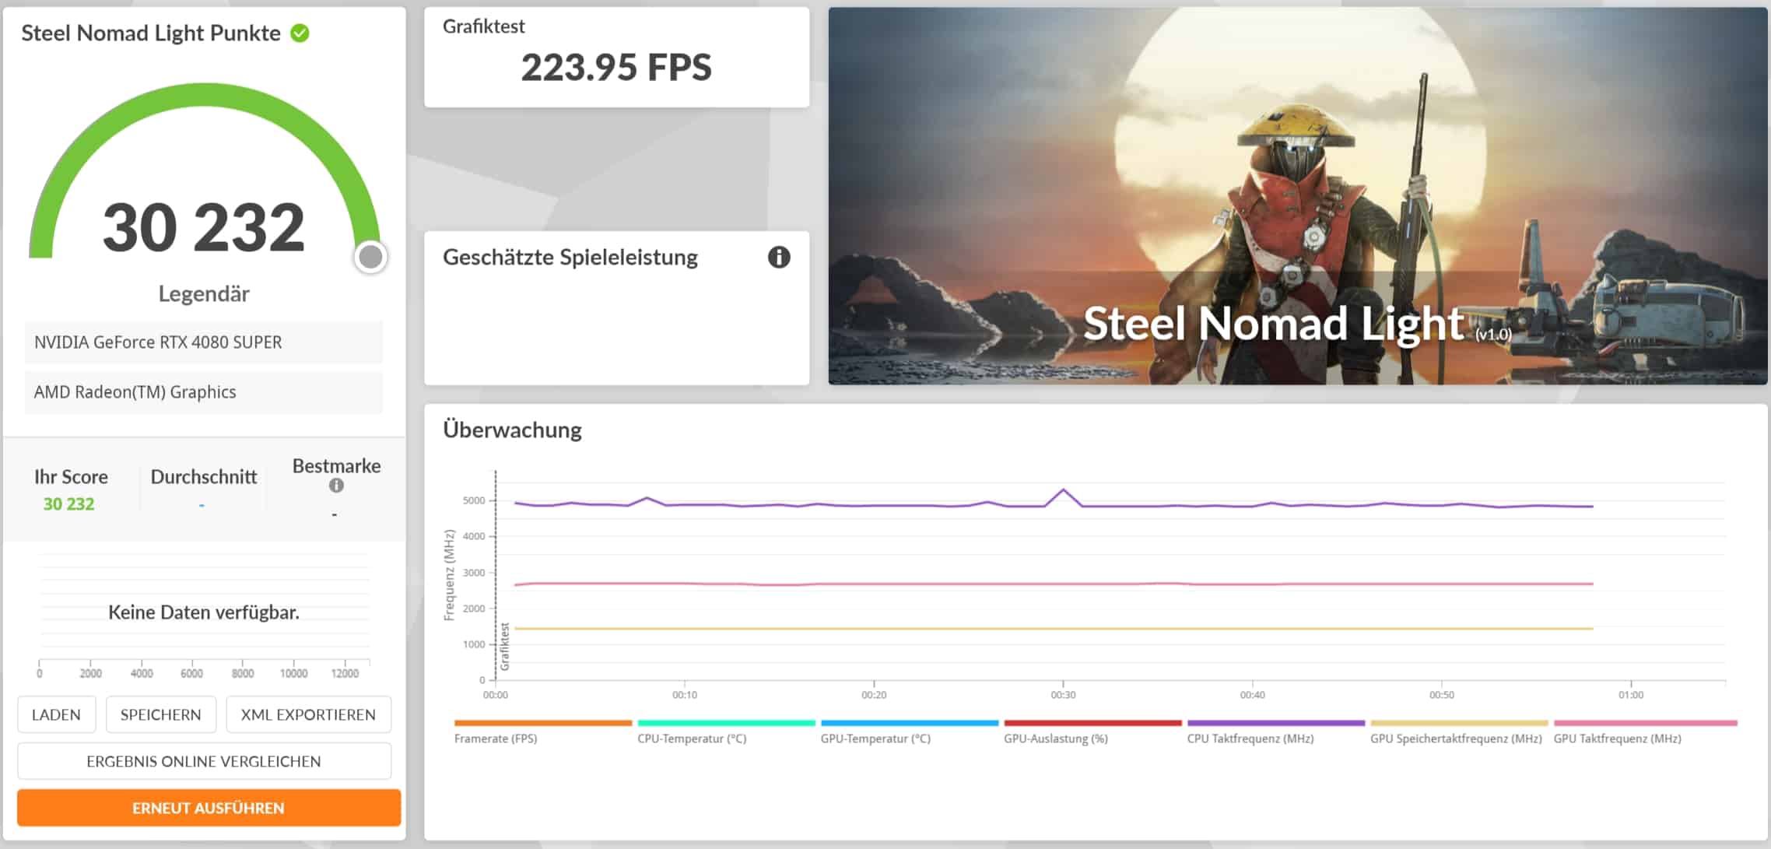Click the green verified checkmark icon

point(300,33)
